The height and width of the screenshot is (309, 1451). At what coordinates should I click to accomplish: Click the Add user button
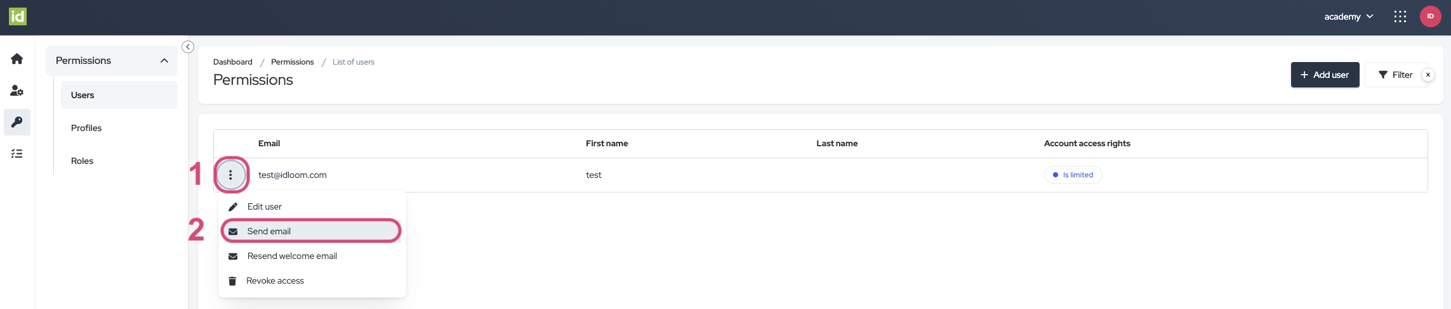coord(1324,75)
